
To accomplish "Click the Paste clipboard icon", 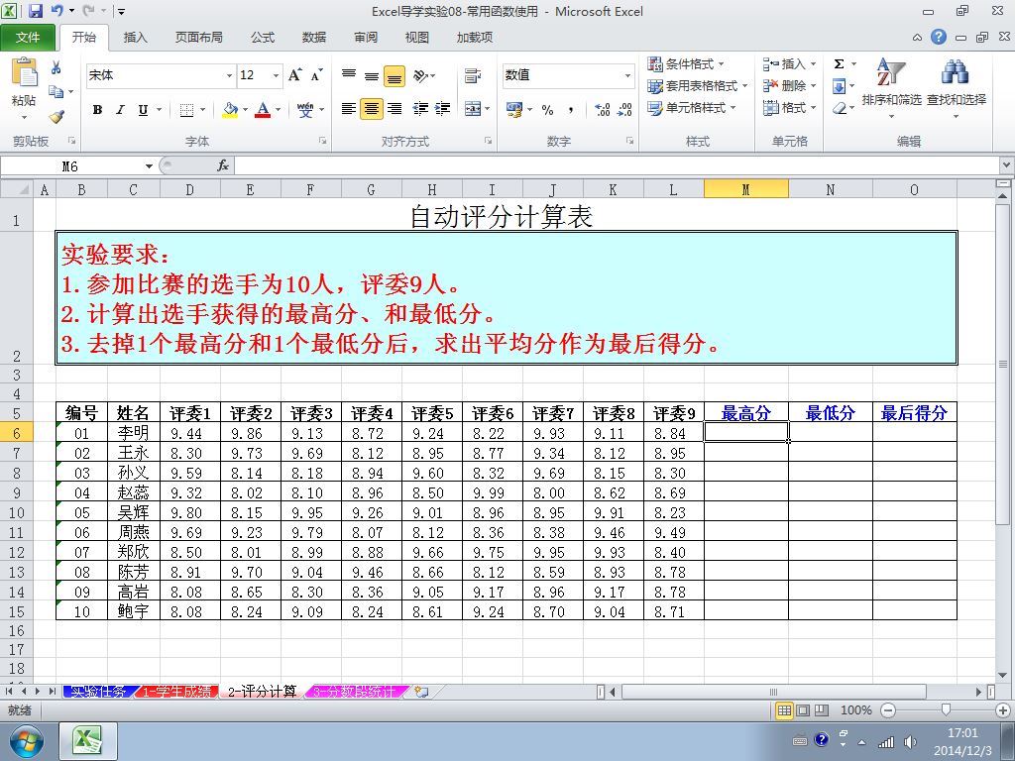I will pos(24,73).
